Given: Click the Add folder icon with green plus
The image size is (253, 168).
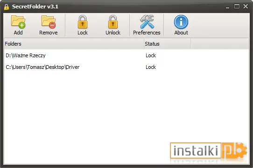Looking at the screenshot, I should pos(18,22).
